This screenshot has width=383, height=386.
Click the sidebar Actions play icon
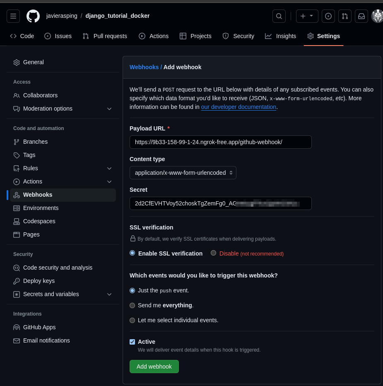pyautogui.click(x=17, y=182)
